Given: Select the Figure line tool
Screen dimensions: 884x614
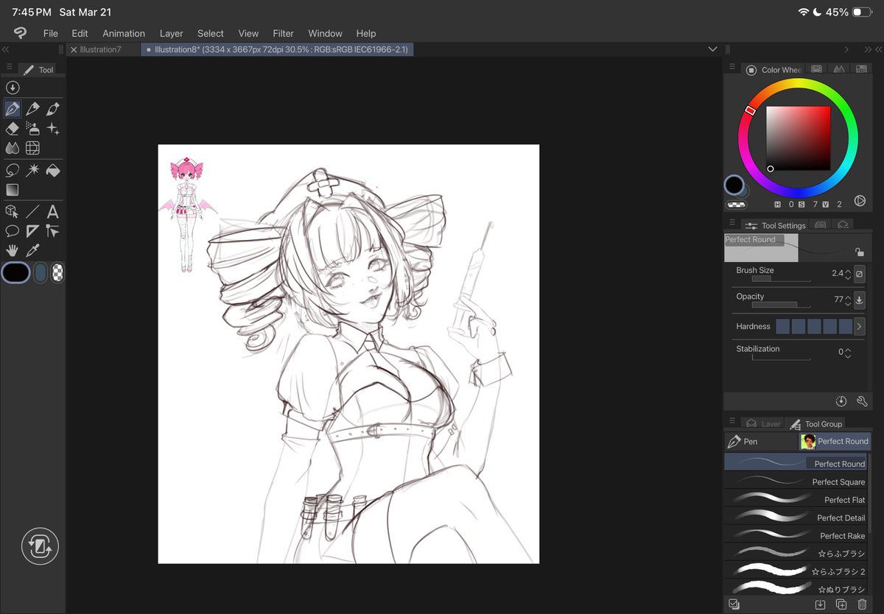Looking at the screenshot, I should [32, 212].
